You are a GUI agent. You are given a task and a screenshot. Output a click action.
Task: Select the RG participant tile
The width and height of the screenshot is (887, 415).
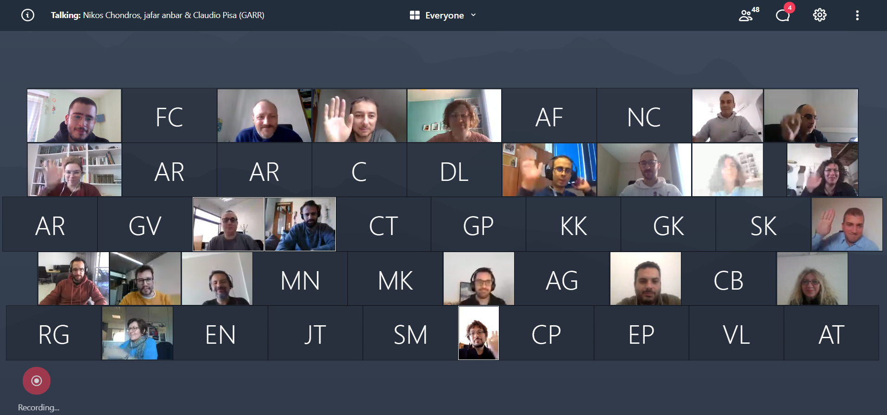pyautogui.click(x=54, y=333)
